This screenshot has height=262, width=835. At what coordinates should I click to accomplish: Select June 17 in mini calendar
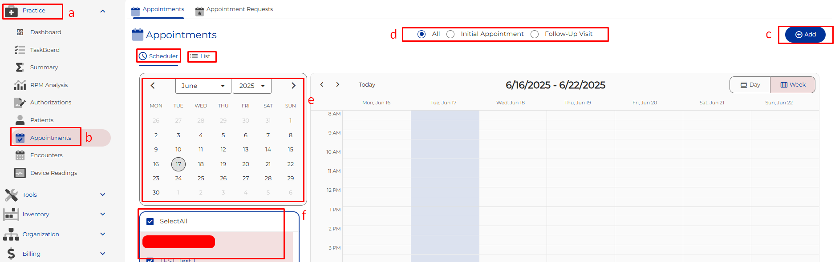tap(178, 164)
